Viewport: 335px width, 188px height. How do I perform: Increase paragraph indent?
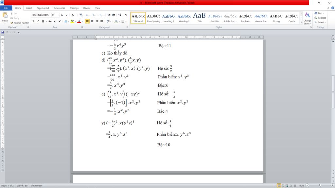pyautogui.click(x=114, y=15)
